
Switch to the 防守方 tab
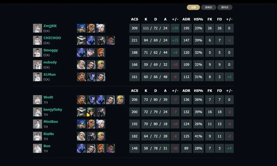(225, 7)
